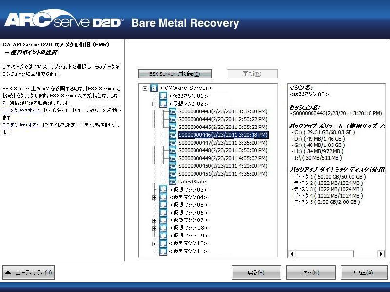
Task: Open the IP address setting utility link
Action: click(23, 125)
